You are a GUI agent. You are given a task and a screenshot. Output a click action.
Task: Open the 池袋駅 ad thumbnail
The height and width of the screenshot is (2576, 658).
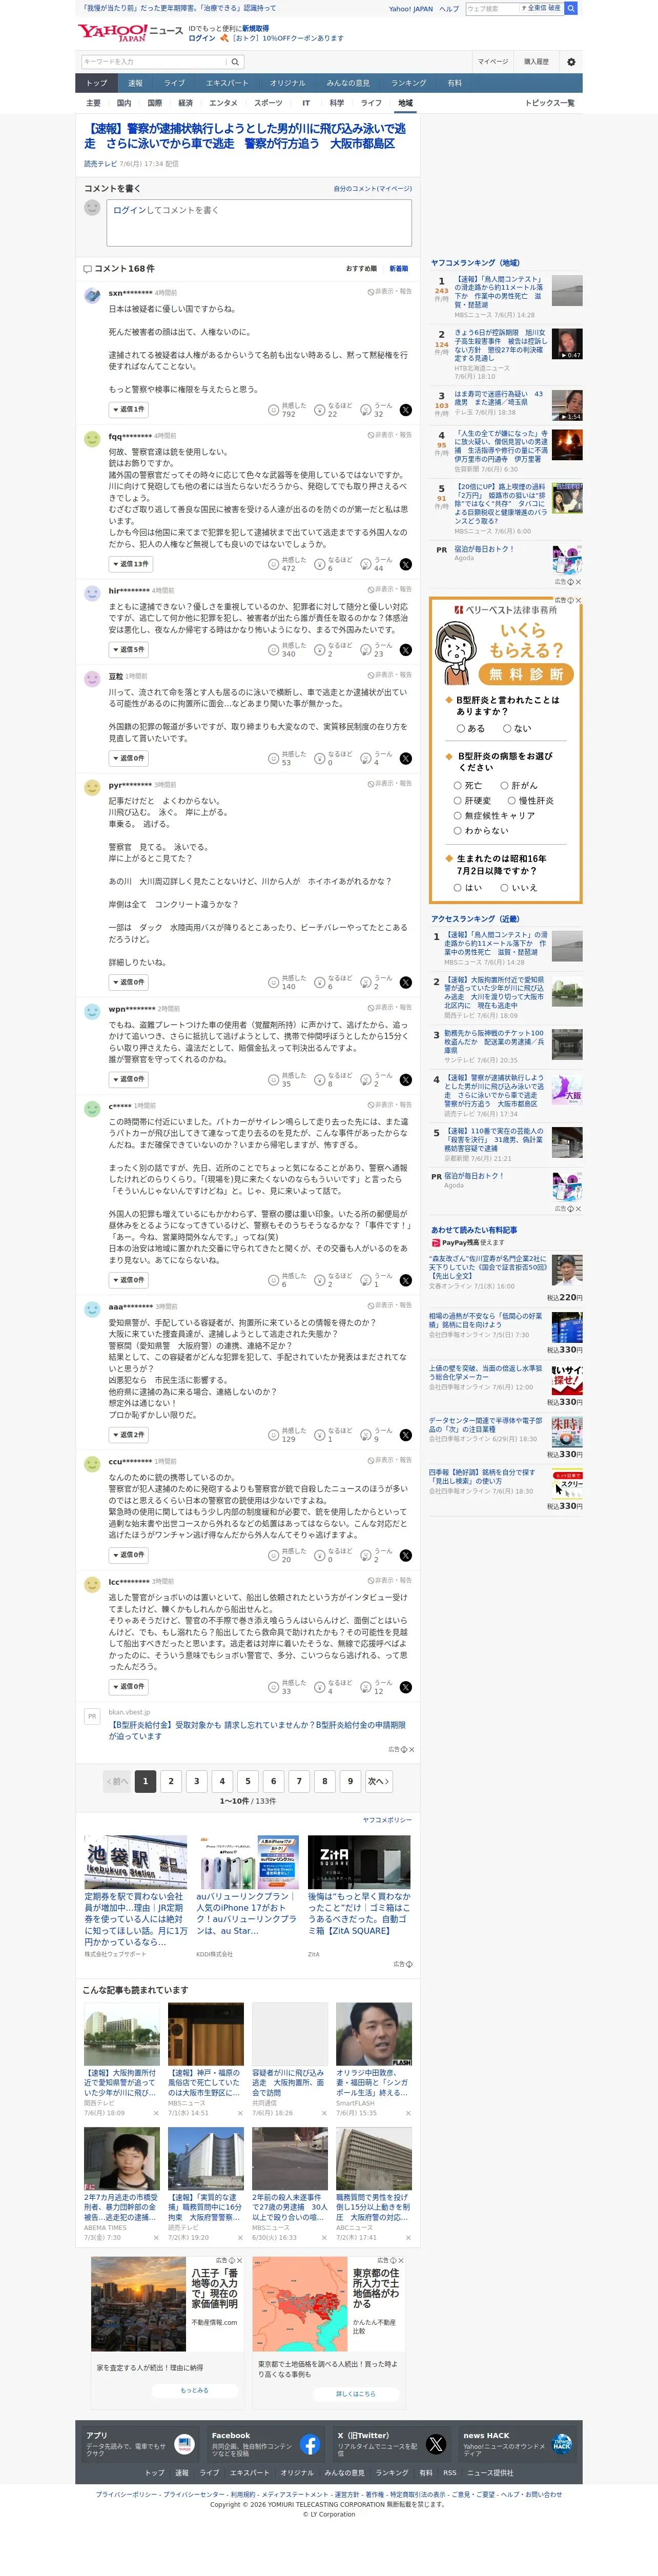(136, 1862)
